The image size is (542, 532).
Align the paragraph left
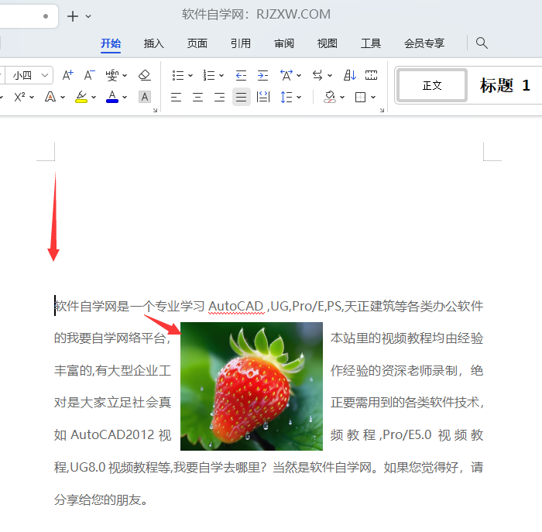click(176, 97)
